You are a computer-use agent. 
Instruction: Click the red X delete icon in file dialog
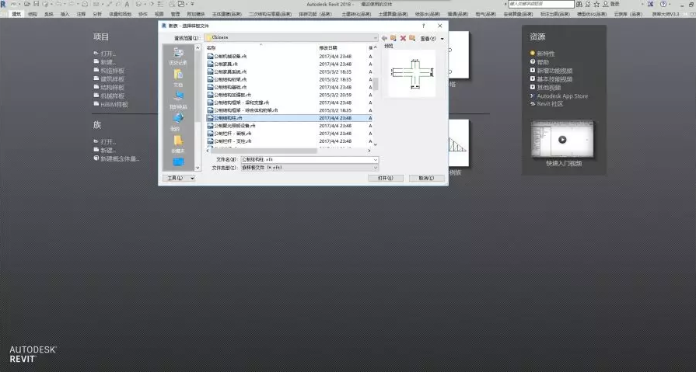[403, 38]
